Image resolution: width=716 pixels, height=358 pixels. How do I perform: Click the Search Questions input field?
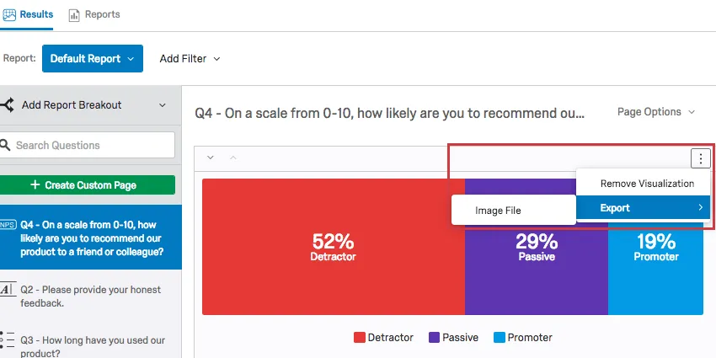tap(93, 145)
